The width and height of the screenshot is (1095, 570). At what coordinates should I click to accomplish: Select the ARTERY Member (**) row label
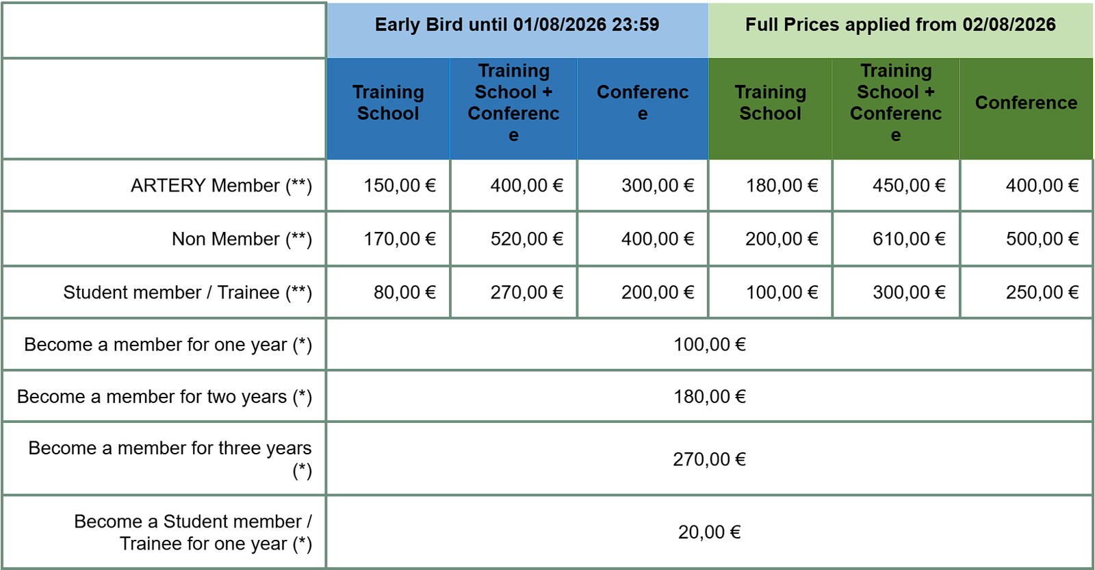click(221, 185)
